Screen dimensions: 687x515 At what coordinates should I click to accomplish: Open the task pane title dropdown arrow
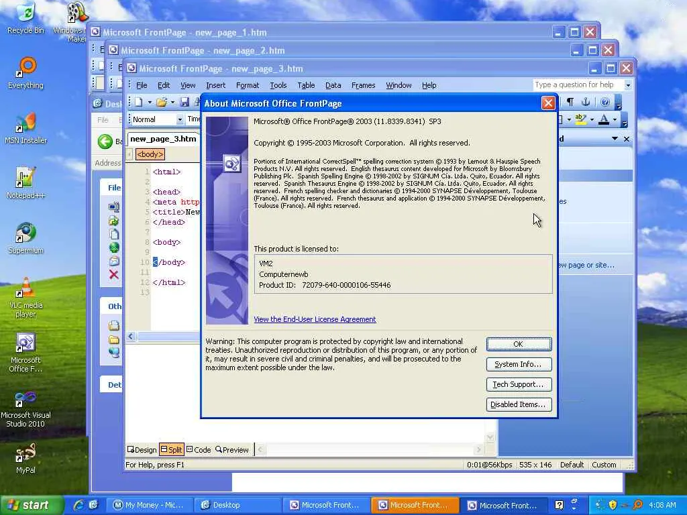coord(615,139)
